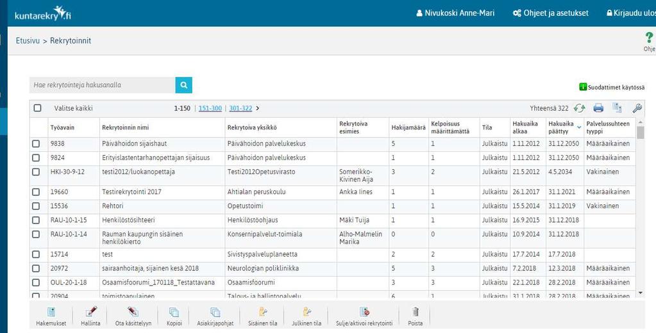Go to next page with the arrow

click(x=257, y=108)
